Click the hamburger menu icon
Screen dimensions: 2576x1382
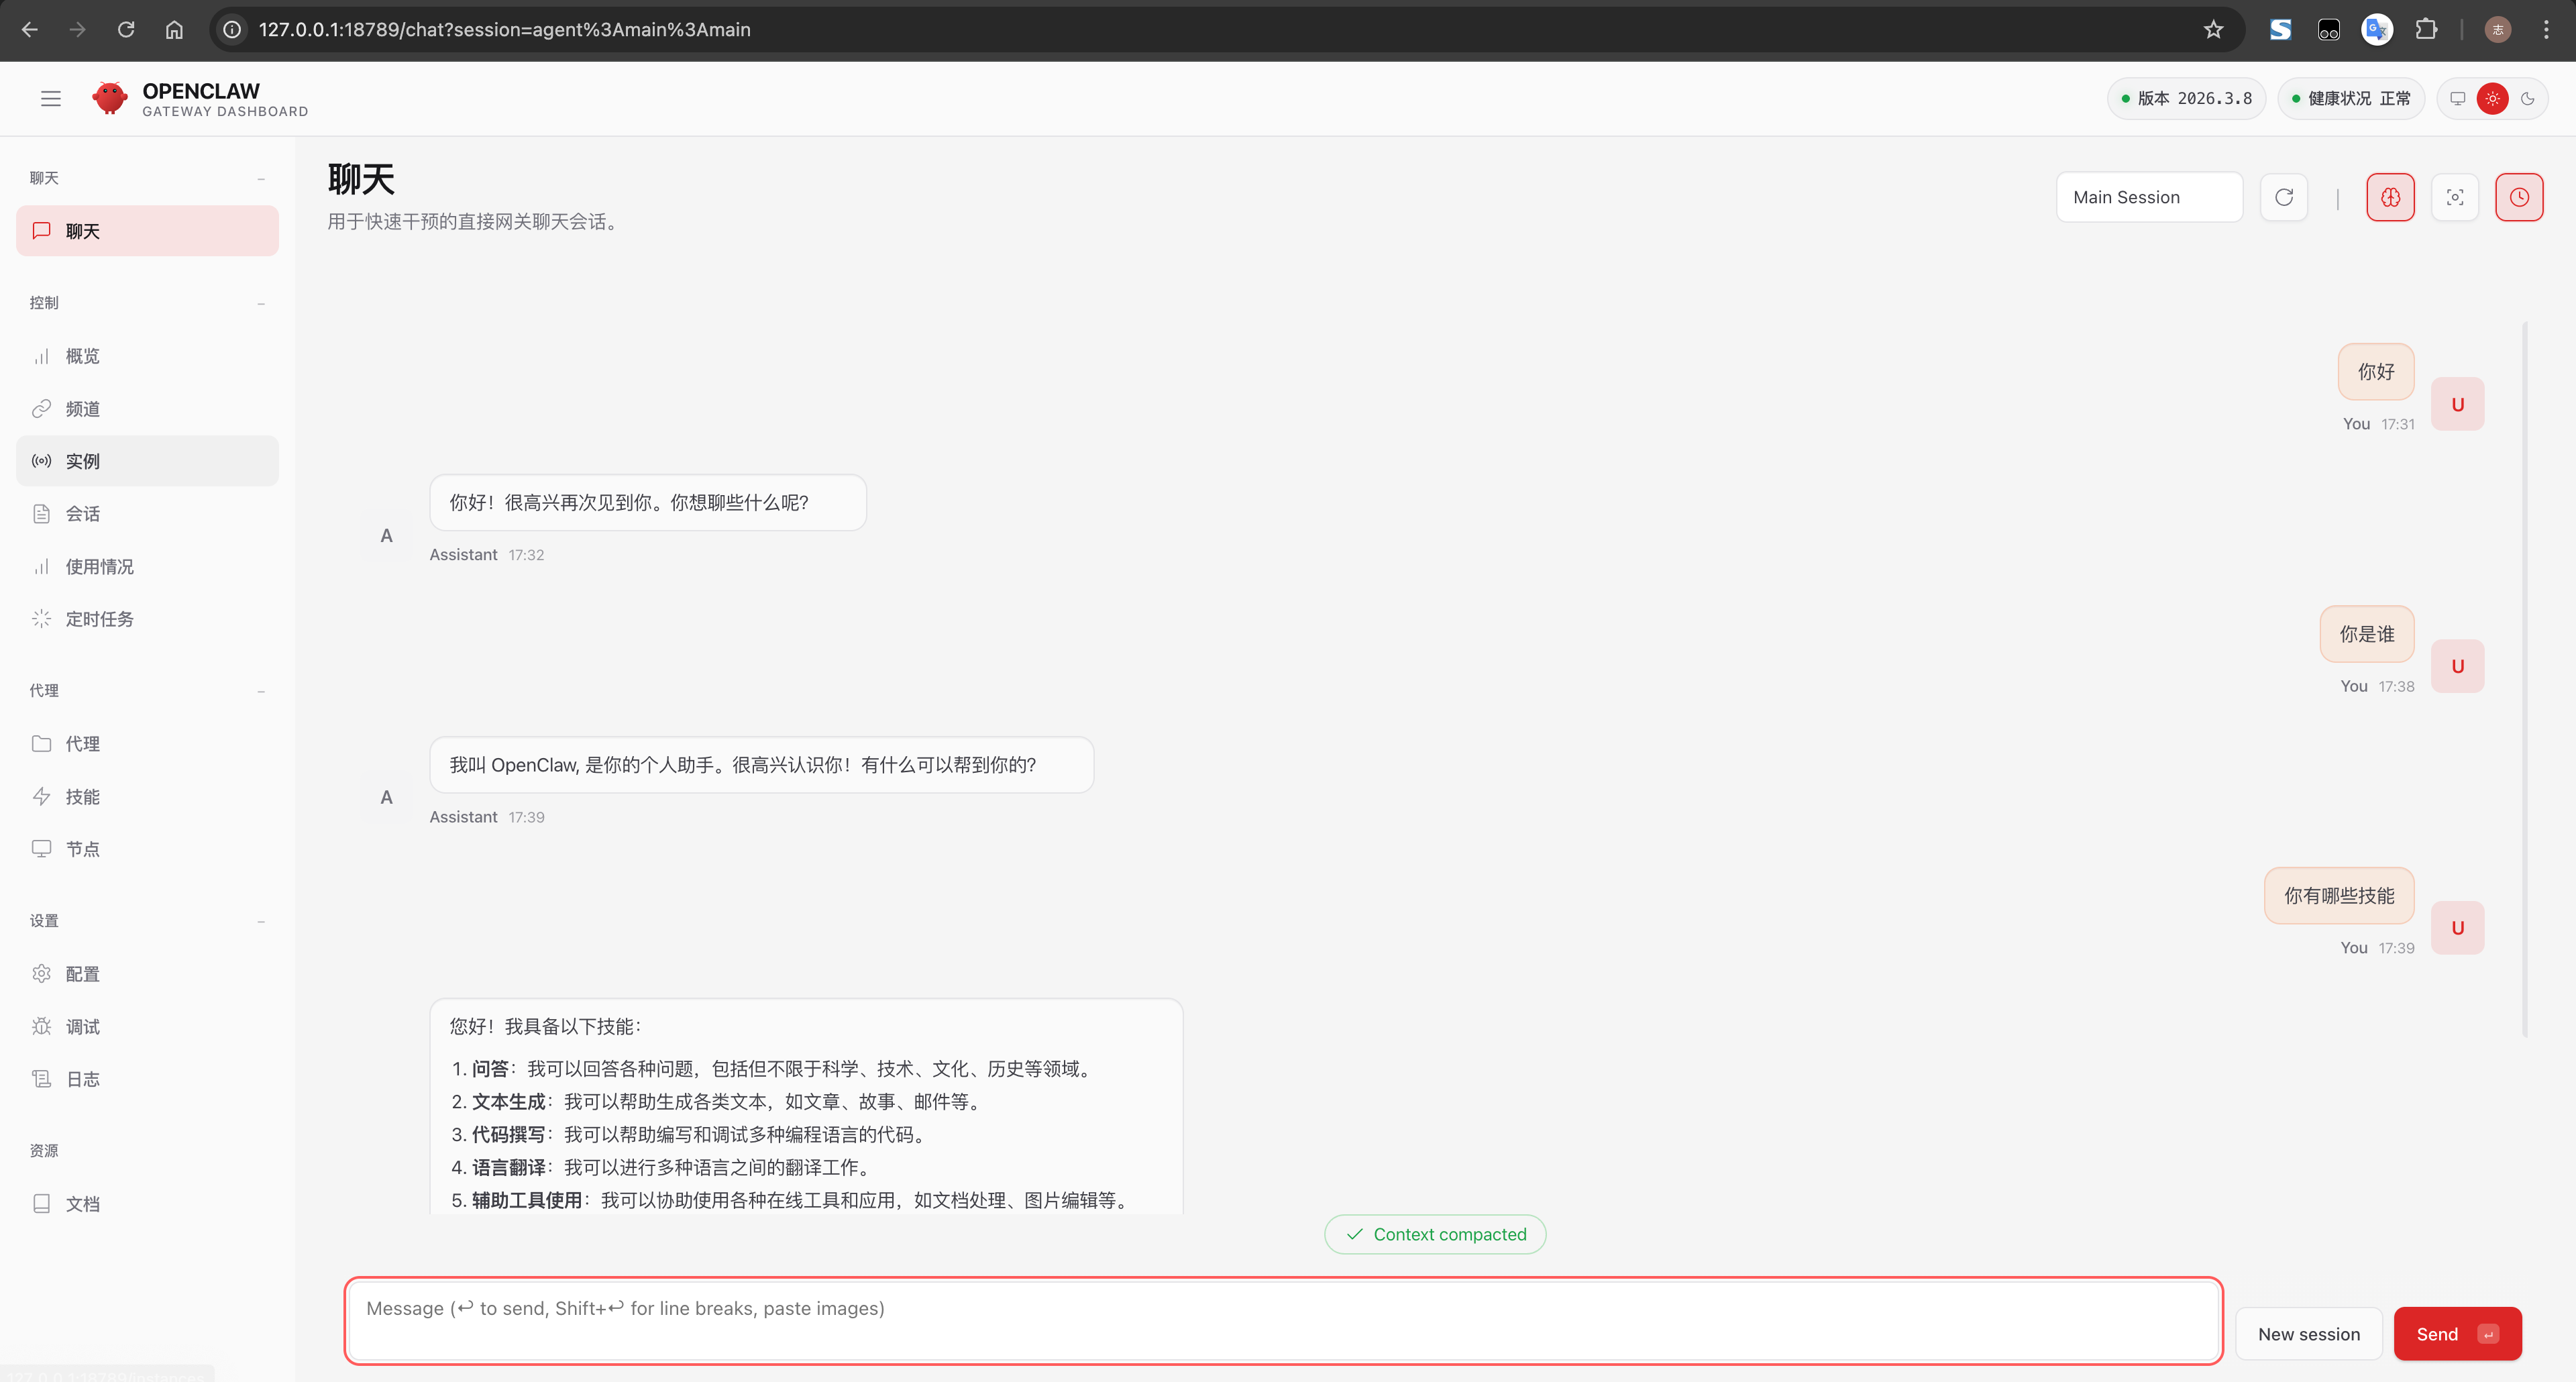pyautogui.click(x=51, y=98)
